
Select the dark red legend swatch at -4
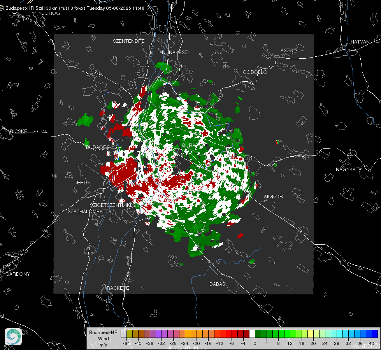pyautogui.click(x=246, y=334)
